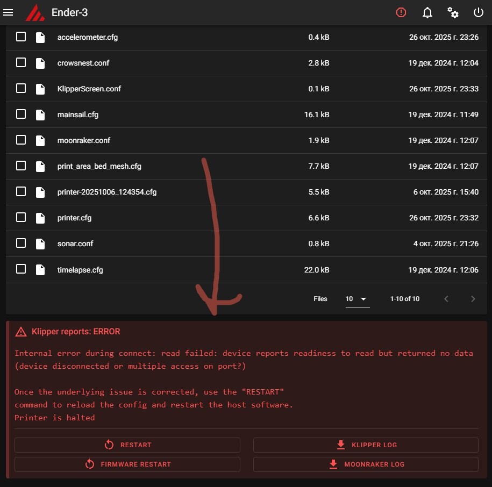The width and height of the screenshot is (492, 487).
Task: Open crowsnest.conf from the file list
Action: (x=246, y=63)
